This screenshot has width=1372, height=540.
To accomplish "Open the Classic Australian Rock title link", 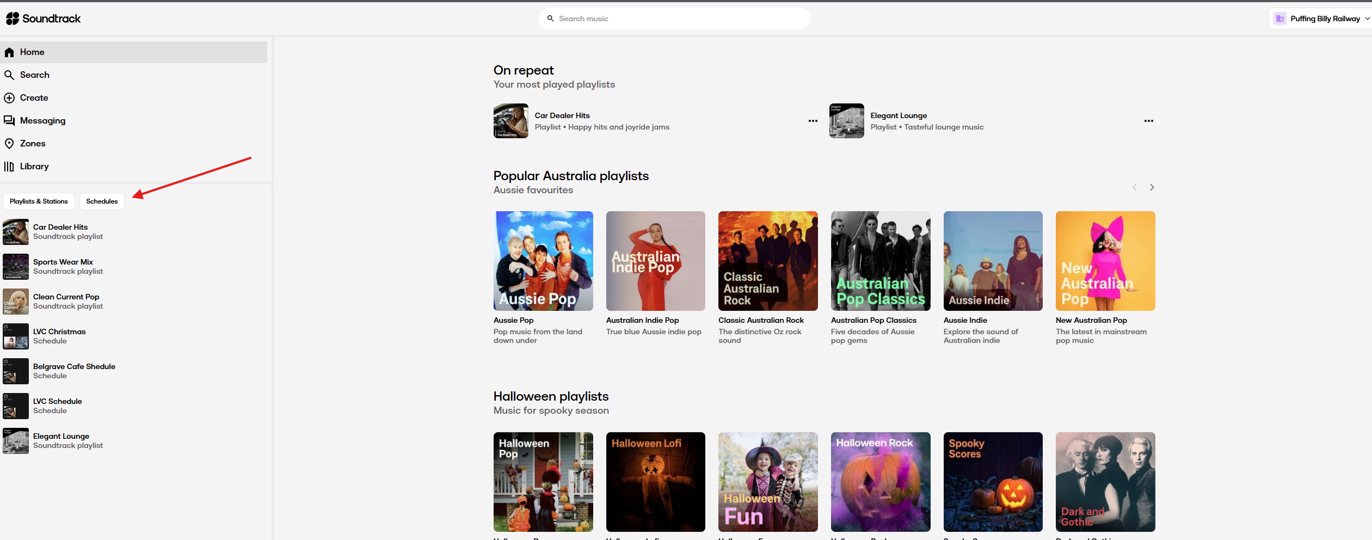I will coord(761,320).
